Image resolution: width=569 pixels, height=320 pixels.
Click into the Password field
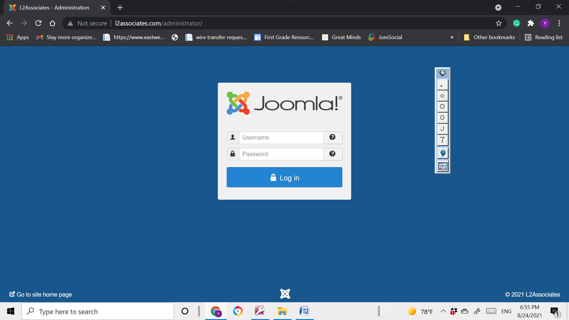click(x=281, y=154)
